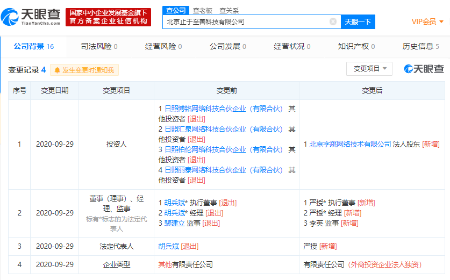Open 日照博铭网络科技合伙企业 link
This screenshot has height=280, width=450.
224,109
